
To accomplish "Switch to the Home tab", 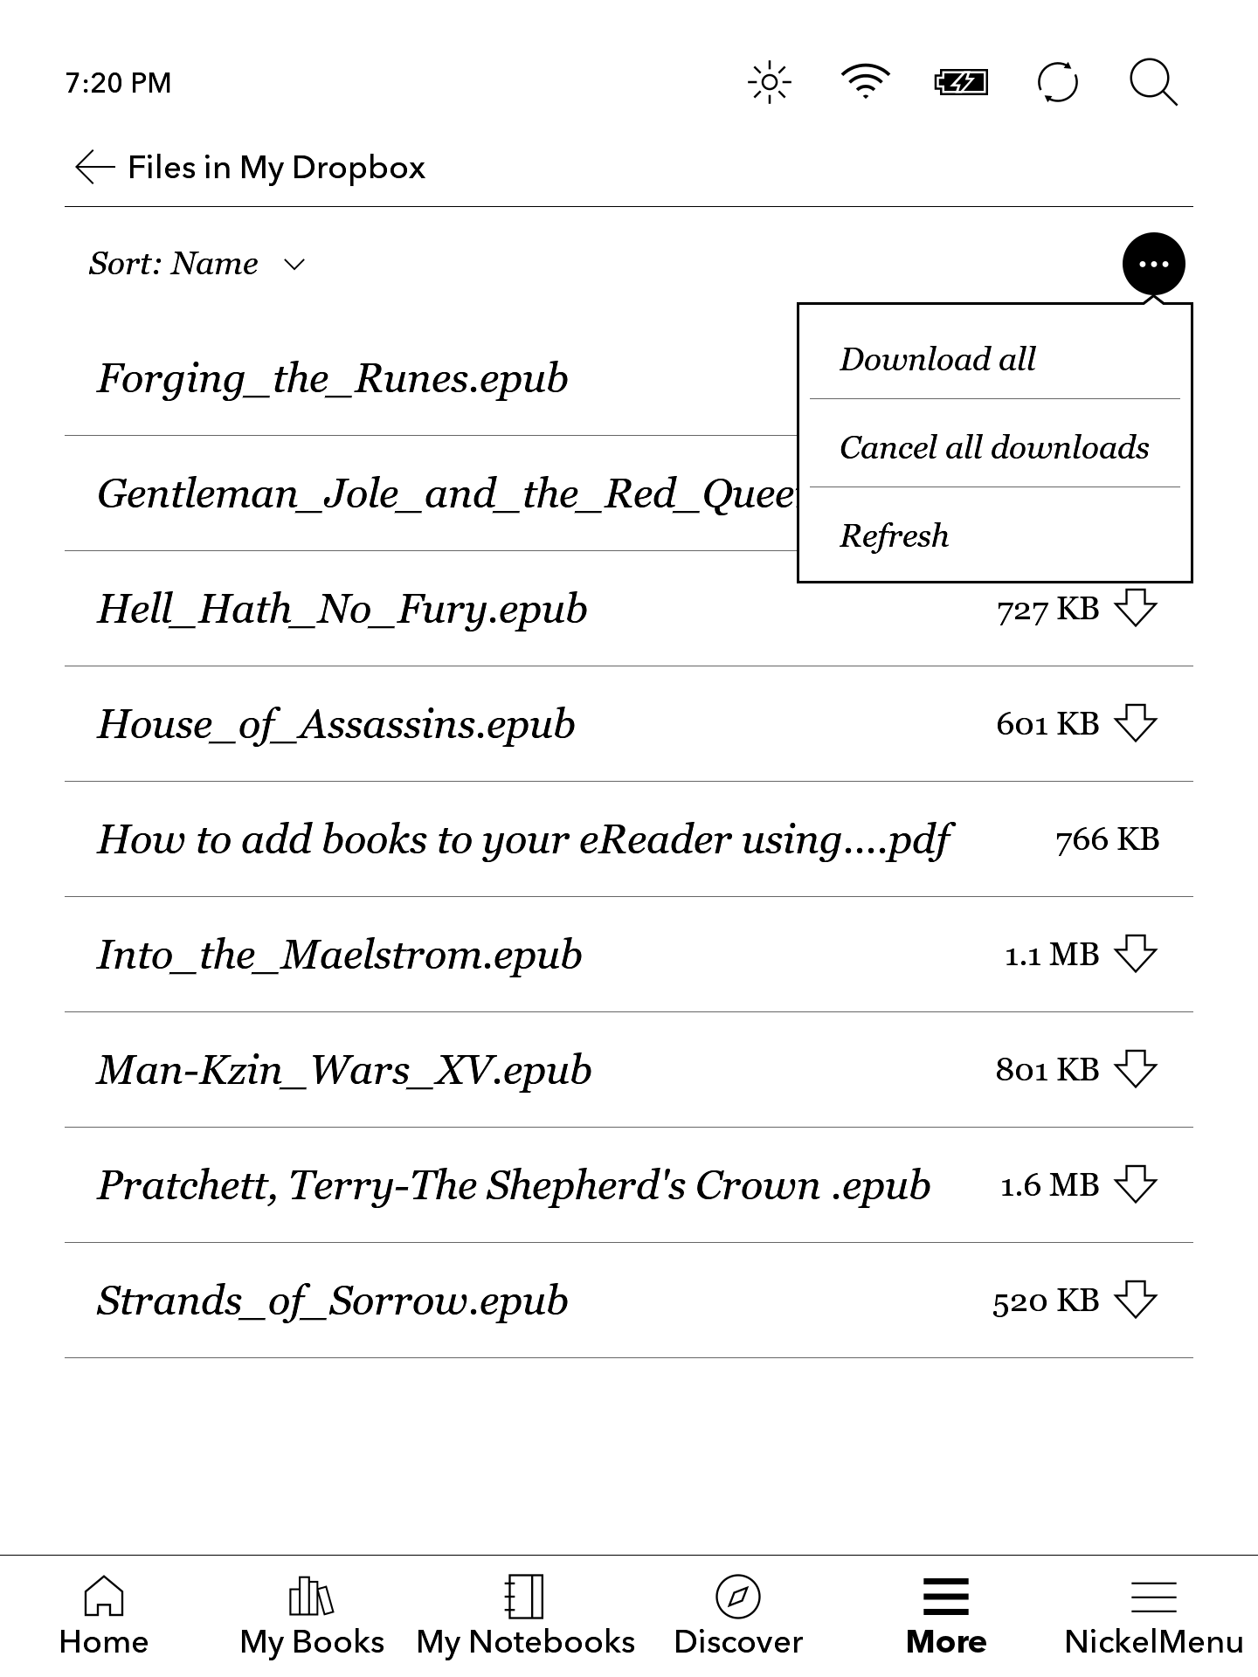I will [x=103, y=1614].
